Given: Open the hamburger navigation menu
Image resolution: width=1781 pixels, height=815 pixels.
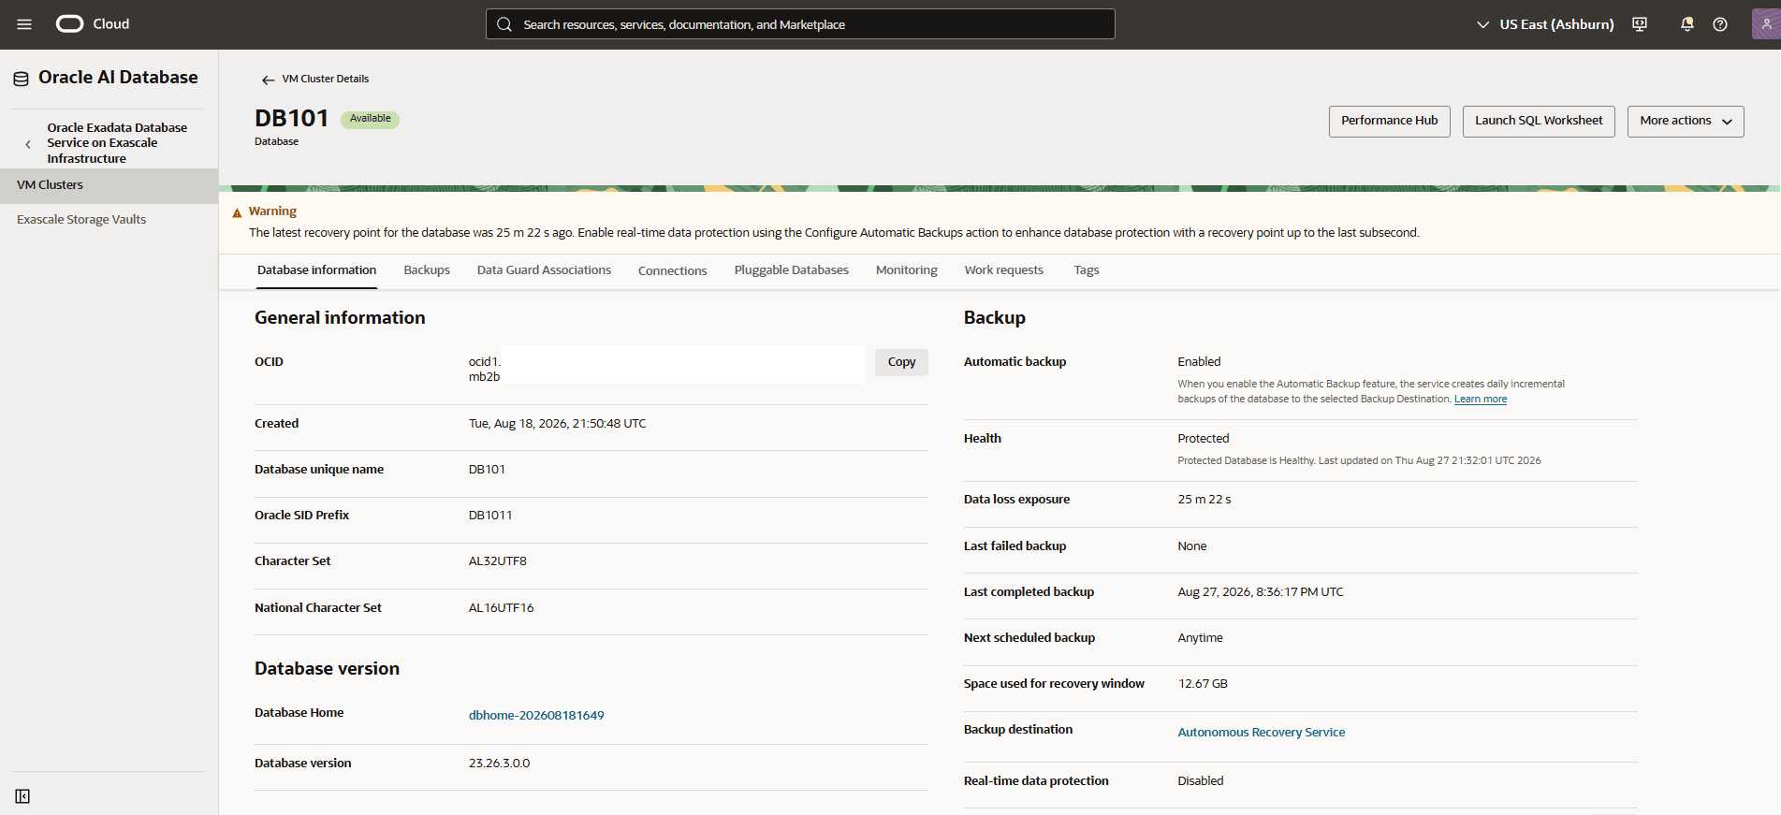Looking at the screenshot, I should [x=24, y=24].
